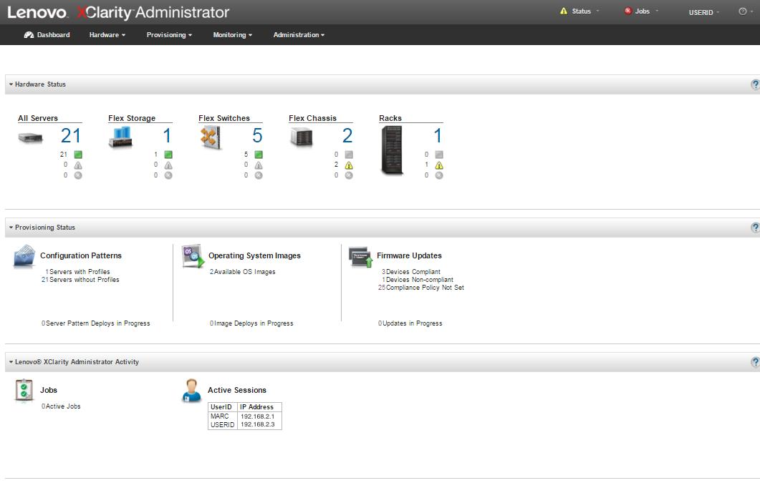Open the USERID account dropdown
The height and width of the screenshot is (483, 760).
tap(704, 12)
